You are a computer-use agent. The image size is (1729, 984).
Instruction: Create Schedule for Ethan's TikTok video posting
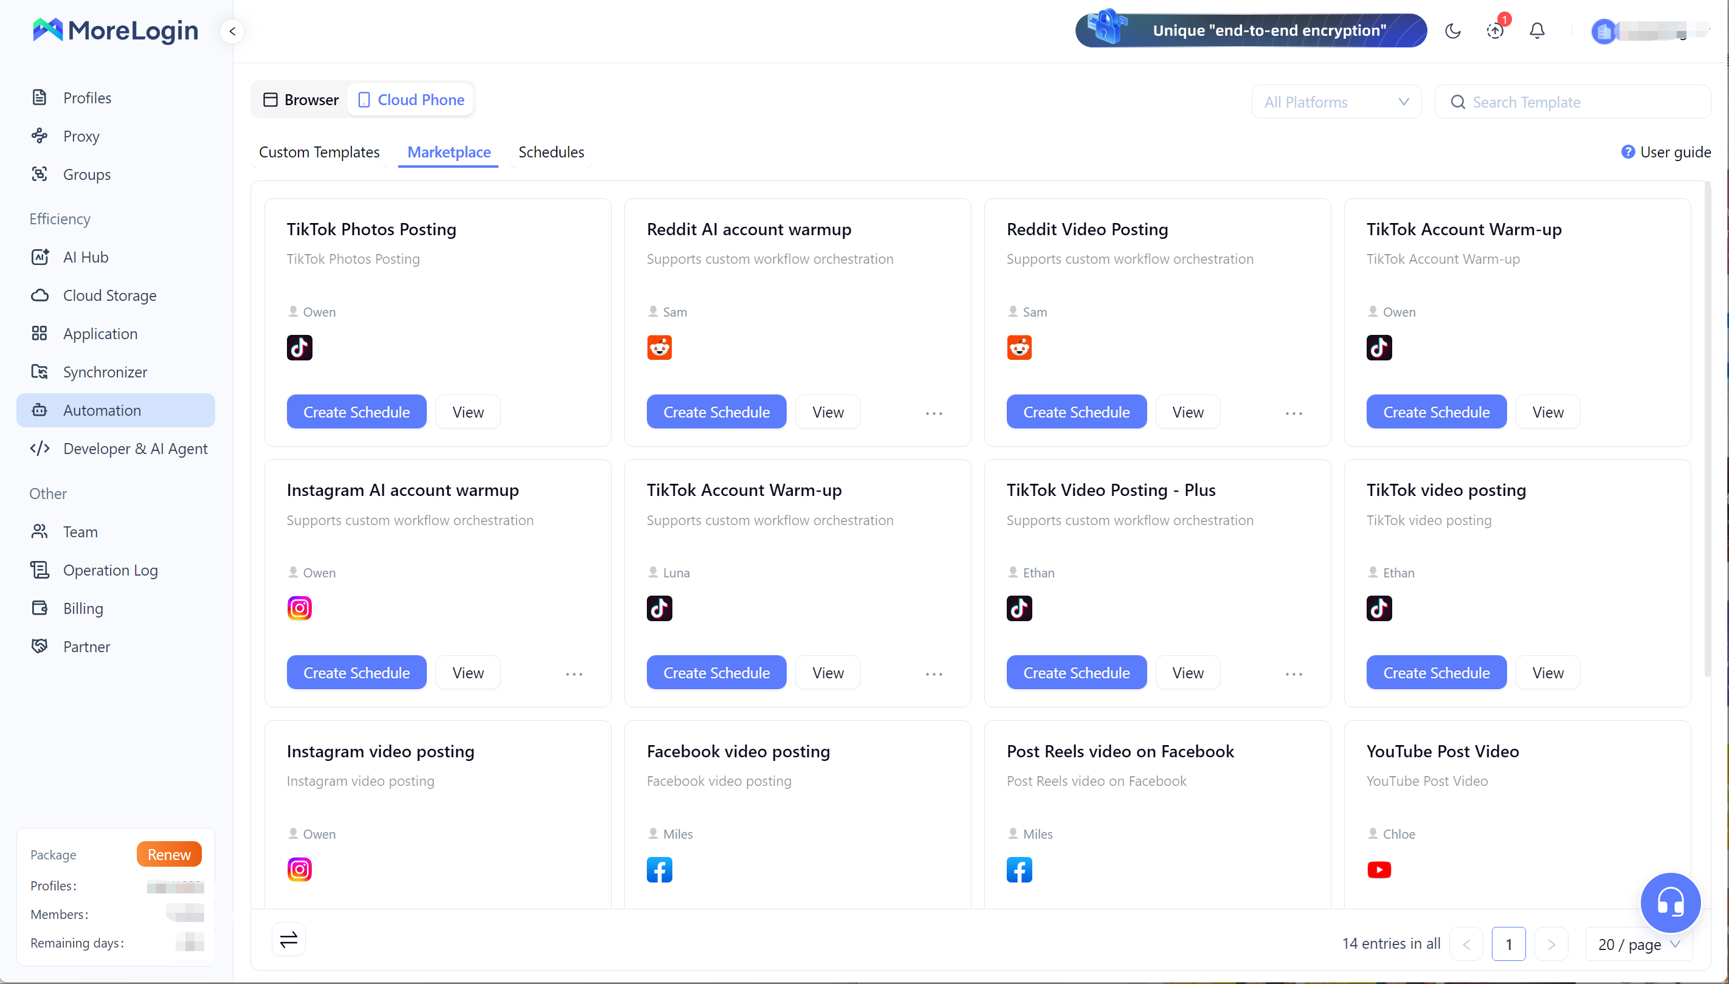(1437, 672)
